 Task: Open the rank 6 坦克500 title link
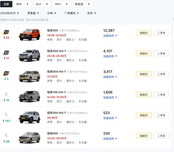[x=52, y=133]
